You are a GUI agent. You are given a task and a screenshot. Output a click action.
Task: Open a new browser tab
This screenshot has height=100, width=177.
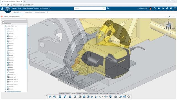click(x=25, y=2)
